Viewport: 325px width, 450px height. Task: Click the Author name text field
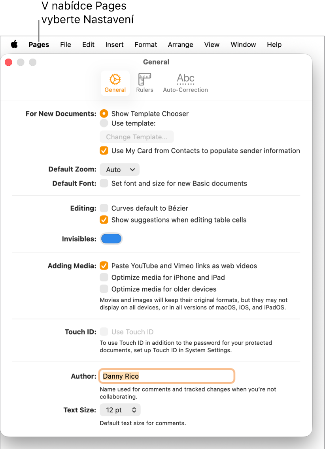167,376
